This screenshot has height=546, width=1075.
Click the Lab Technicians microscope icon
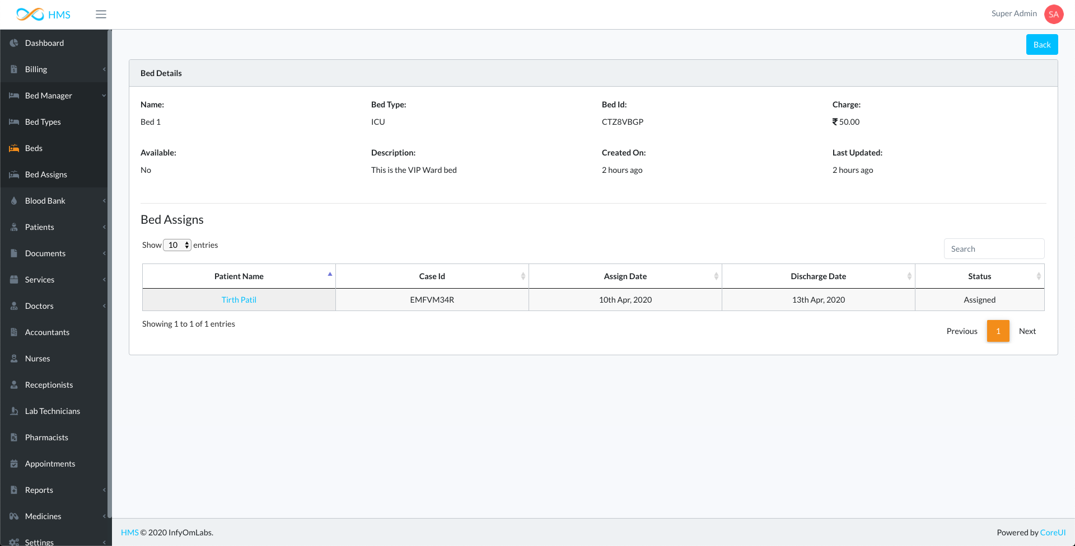pos(14,411)
